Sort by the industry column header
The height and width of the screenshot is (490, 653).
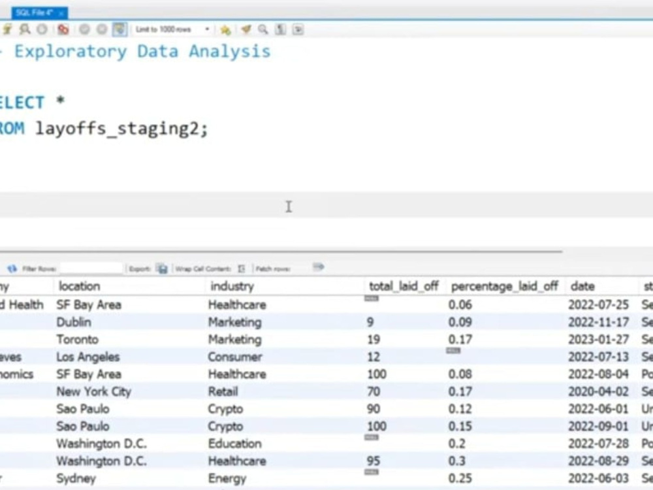[232, 286]
